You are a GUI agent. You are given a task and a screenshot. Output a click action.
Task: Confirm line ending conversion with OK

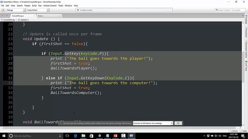tap(178, 123)
